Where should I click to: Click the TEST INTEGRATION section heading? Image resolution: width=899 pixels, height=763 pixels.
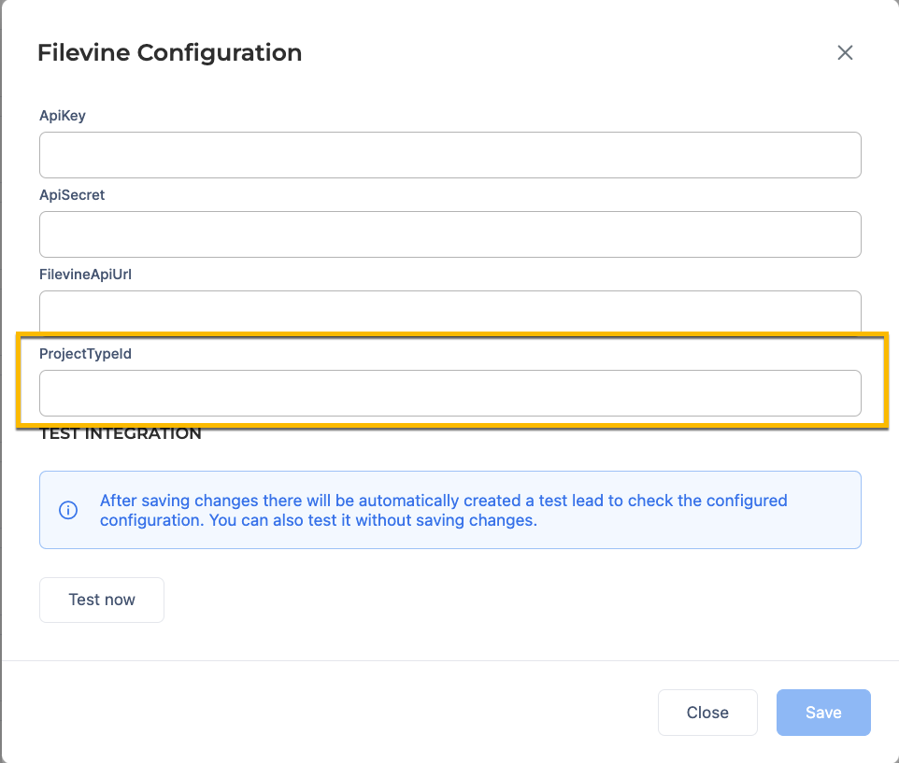coord(121,434)
